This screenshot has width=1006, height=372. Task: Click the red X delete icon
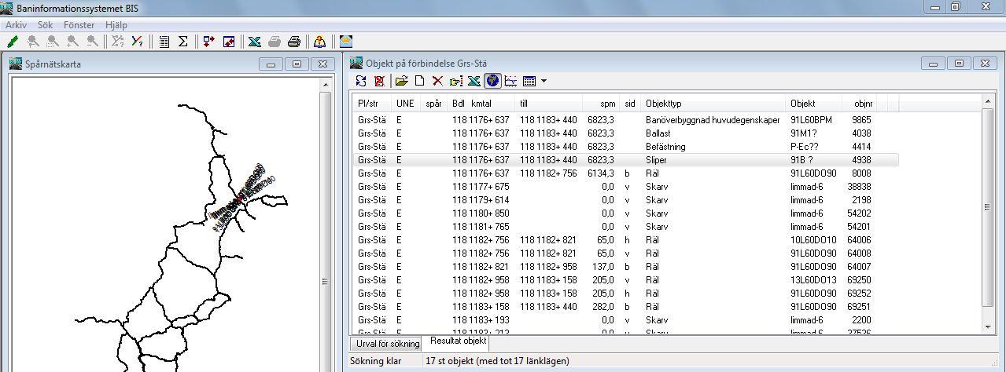(x=437, y=80)
